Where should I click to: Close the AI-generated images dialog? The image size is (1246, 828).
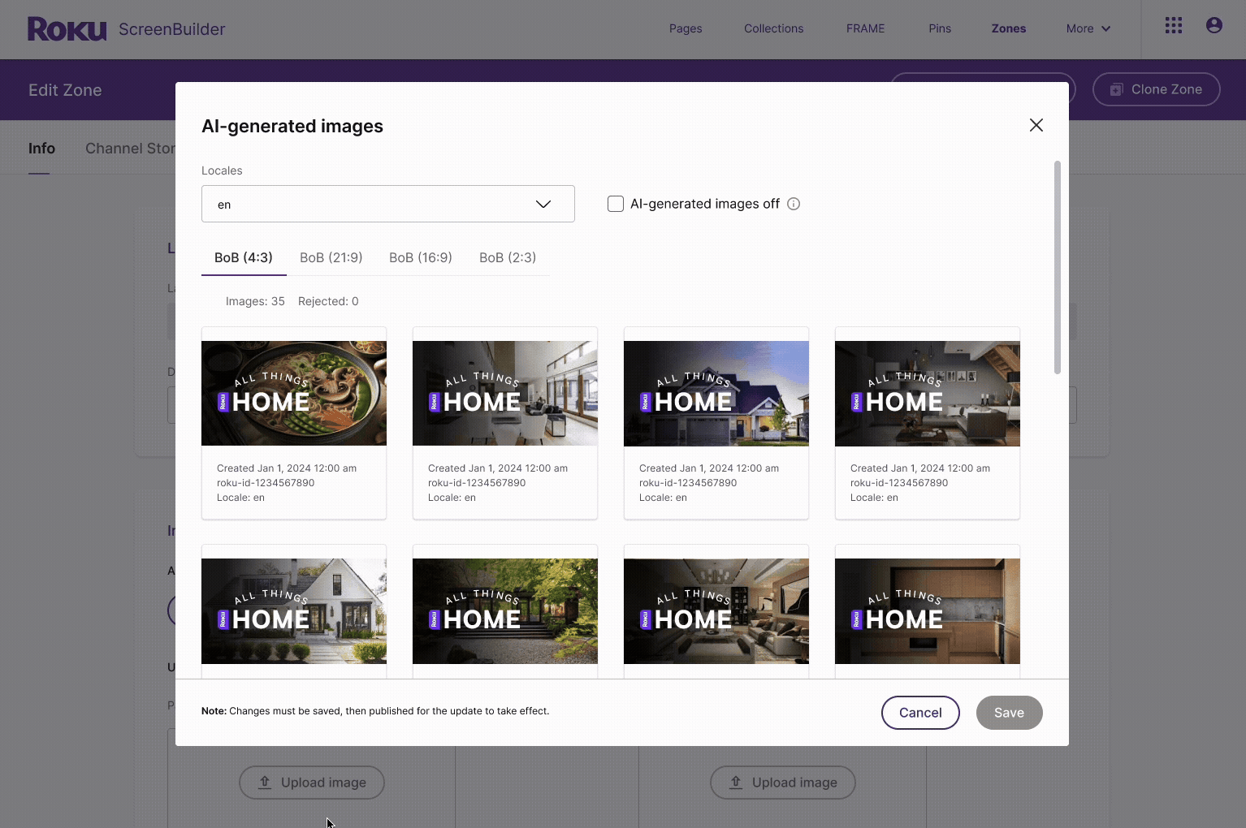[1036, 125]
